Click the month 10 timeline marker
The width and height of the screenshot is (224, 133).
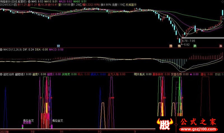point(33,132)
